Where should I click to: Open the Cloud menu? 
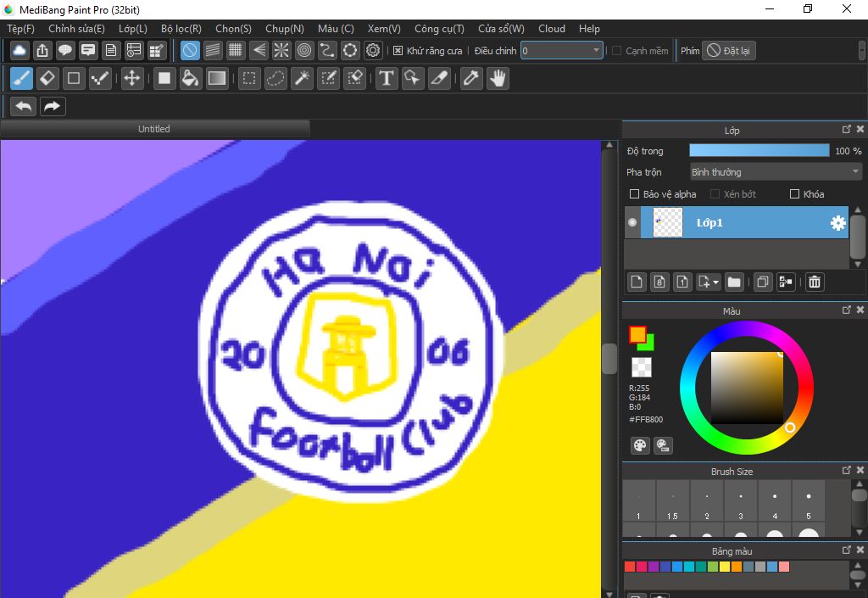[552, 29]
